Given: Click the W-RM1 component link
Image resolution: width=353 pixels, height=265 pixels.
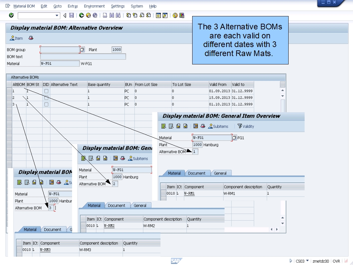Looking at the screenshot, I should 189,193.
